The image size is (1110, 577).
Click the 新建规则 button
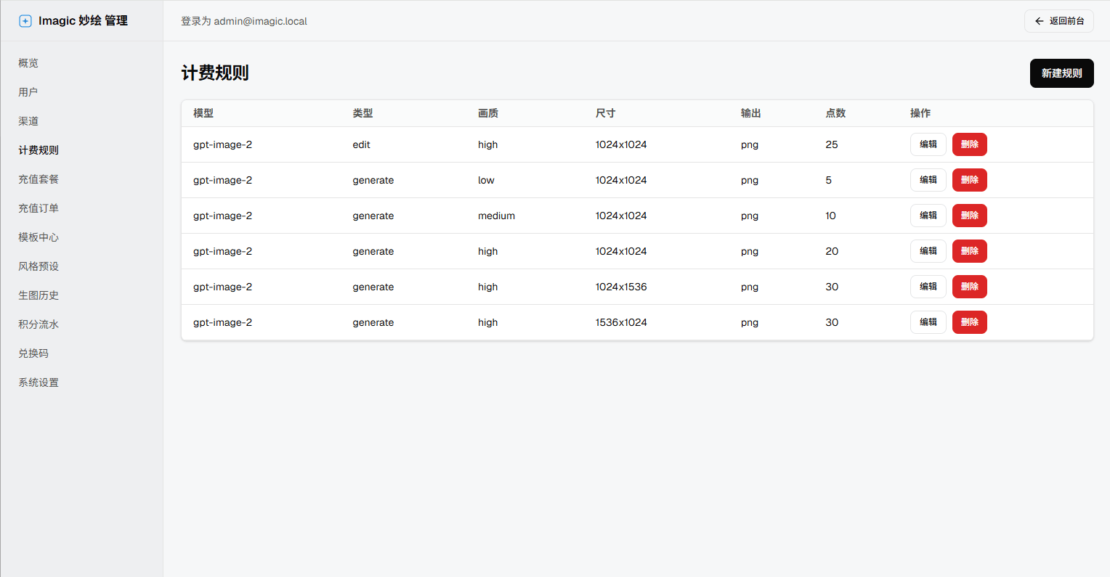click(1062, 73)
